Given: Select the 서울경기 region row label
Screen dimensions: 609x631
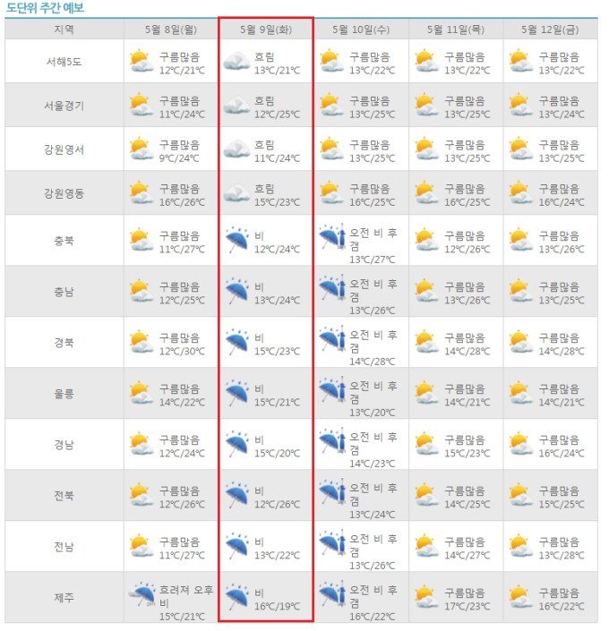Looking at the screenshot, I should [x=64, y=106].
